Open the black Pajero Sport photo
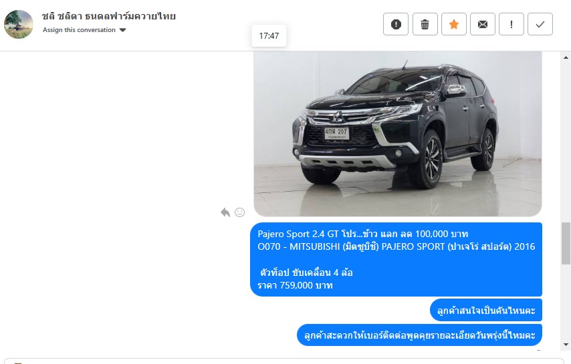571x364 pixels. 398,134
